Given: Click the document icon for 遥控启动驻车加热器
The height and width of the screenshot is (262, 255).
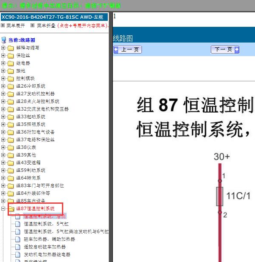Looking at the screenshot, I should [18, 247].
